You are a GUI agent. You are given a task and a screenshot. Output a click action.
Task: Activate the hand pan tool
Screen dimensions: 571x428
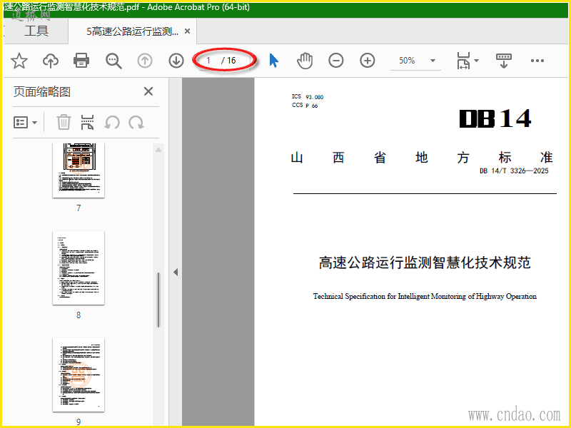pyautogui.click(x=305, y=61)
